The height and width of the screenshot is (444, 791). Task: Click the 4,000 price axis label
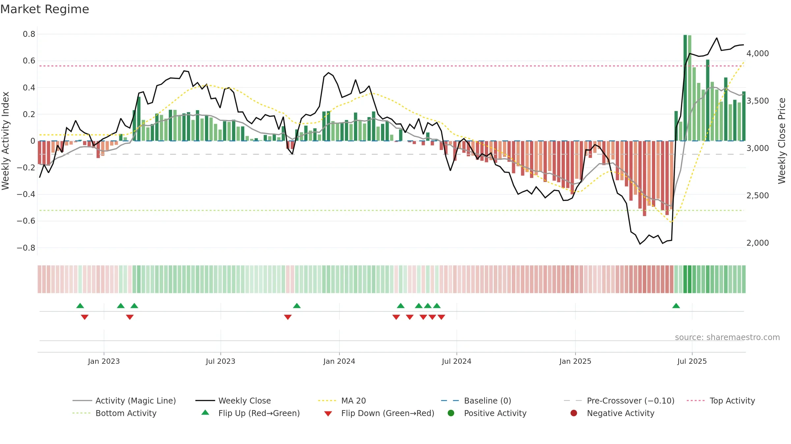click(757, 53)
